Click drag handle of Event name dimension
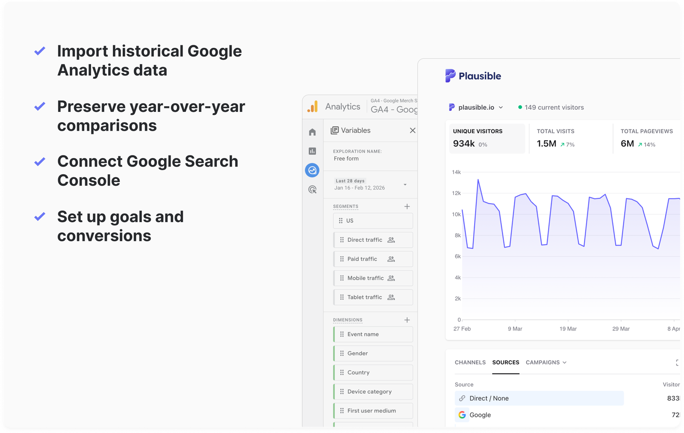684x433 pixels. (342, 334)
